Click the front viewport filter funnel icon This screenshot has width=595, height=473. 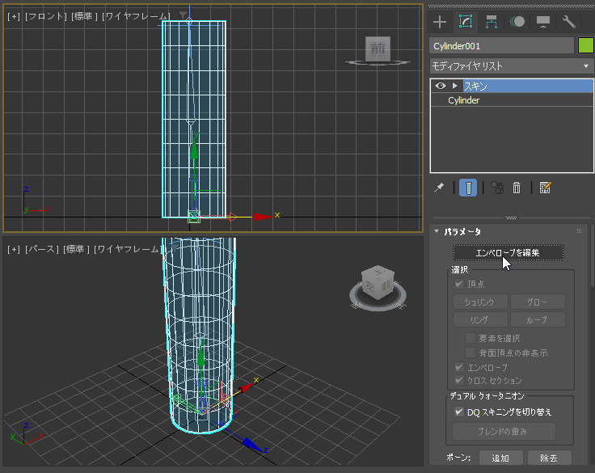click(x=183, y=15)
